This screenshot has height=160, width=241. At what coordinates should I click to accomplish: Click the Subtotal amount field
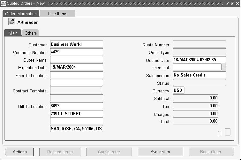tap(195, 98)
